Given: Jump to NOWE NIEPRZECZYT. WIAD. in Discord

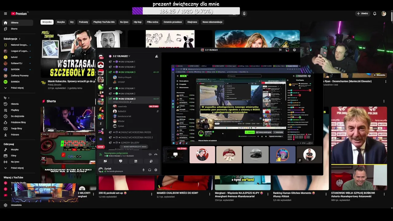Looking at the screenshot, I should pos(134,147).
